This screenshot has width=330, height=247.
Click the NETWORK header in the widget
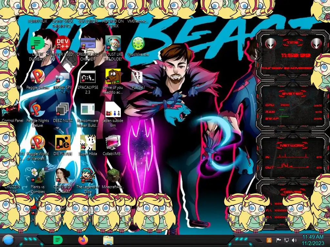coord(292,145)
